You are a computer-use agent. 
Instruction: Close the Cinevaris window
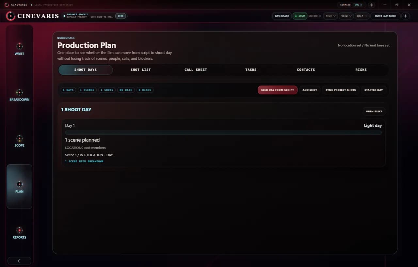click(x=409, y=5)
